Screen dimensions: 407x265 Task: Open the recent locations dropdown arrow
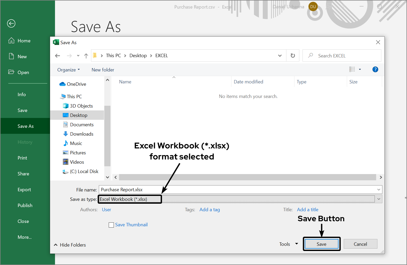pos(78,56)
